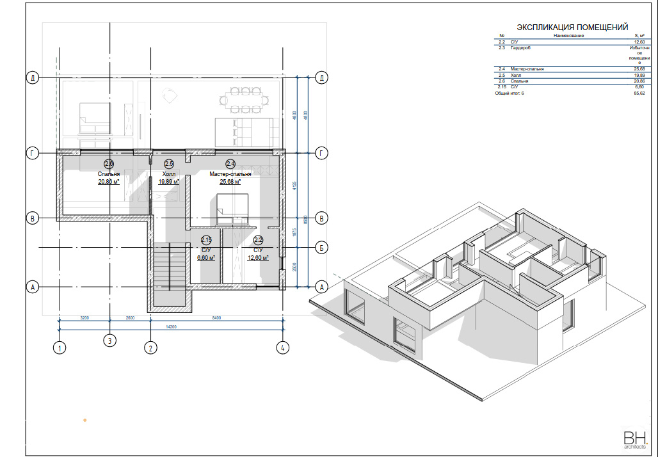Image resolution: width=658 pixels, height=457 pixels.
Task: Click grid axis bubble 1 at bottom
Action: click(59, 349)
